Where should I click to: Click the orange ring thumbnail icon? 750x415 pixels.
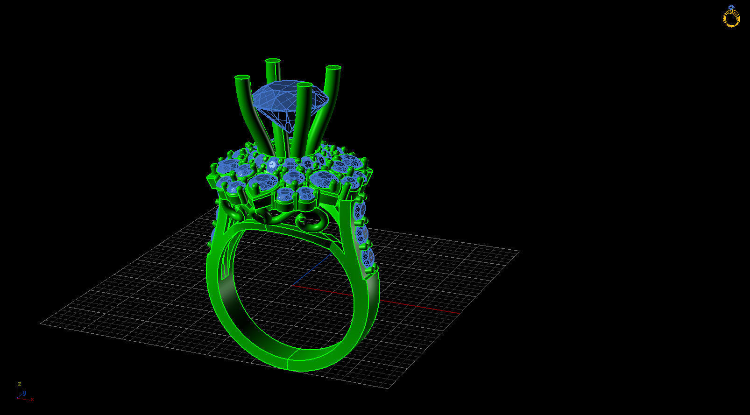tap(731, 16)
